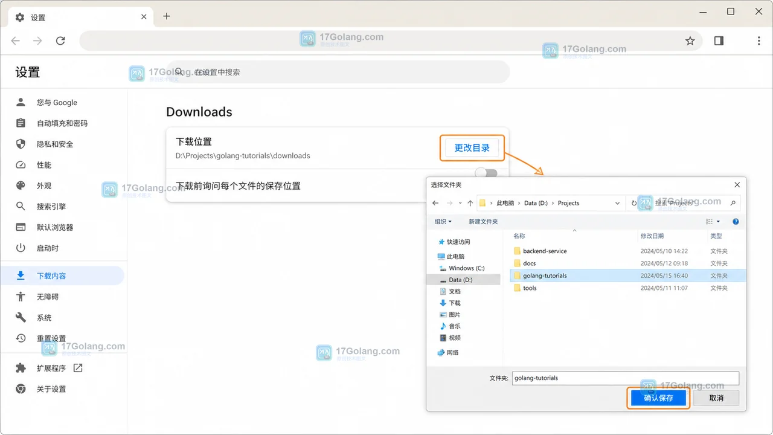Open recent locations dropdown in dialog

[x=460, y=203]
